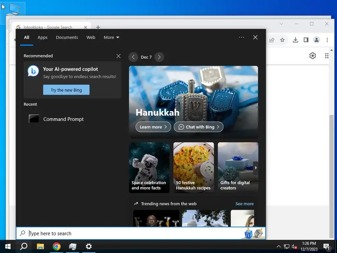Open the first trending news thumbnail
The image size is (337, 253).
[x=156, y=218]
